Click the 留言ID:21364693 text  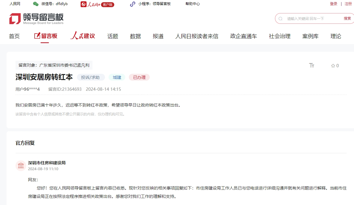point(65,89)
